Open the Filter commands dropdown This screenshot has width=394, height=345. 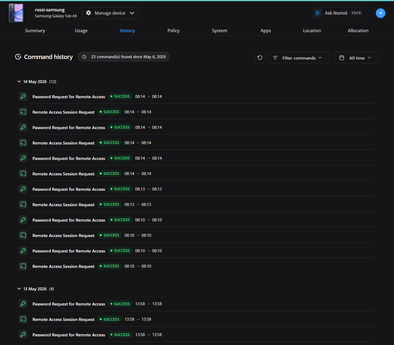tap(298, 58)
